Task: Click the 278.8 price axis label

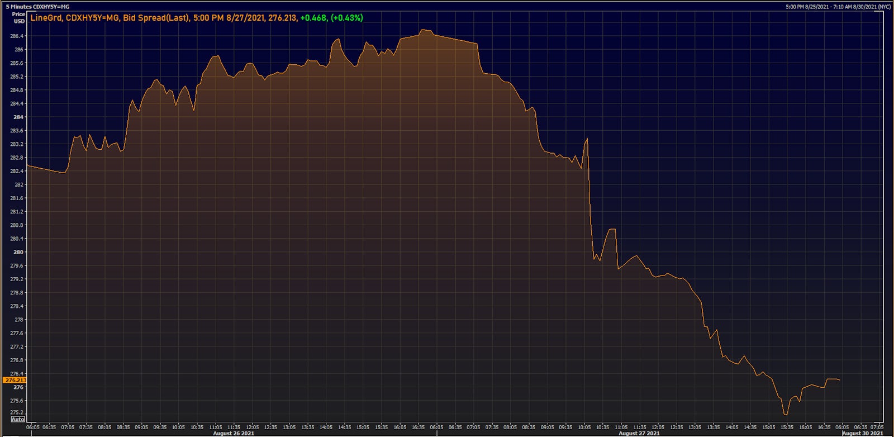Action: pos(17,293)
